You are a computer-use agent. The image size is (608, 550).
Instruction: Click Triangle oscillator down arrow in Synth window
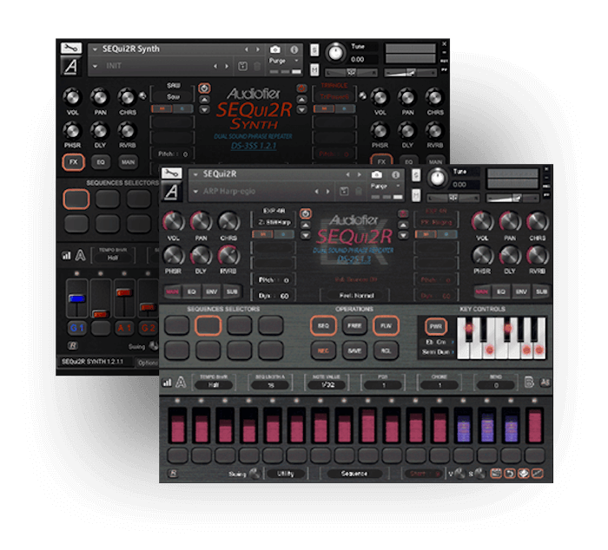[x=301, y=109]
